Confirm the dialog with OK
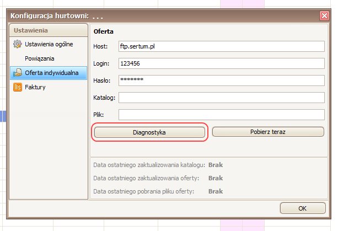Image resolution: width=338 pixels, height=231 pixels. point(302,208)
